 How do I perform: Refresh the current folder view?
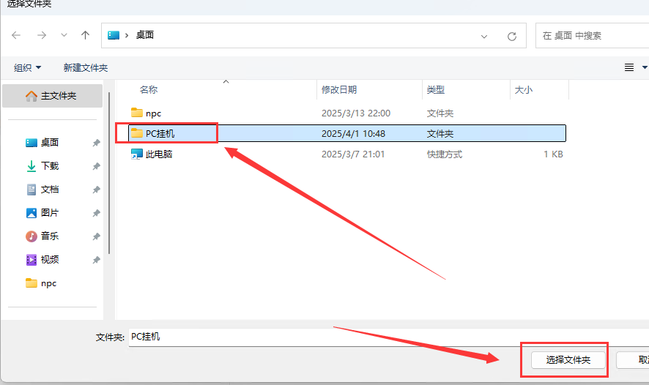(x=512, y=36)
